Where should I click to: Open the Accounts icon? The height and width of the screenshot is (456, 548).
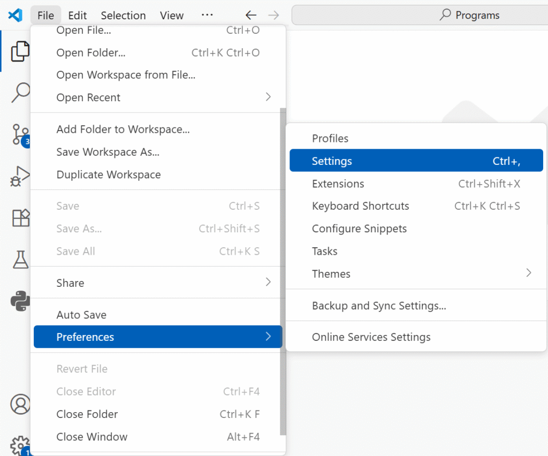20,405
